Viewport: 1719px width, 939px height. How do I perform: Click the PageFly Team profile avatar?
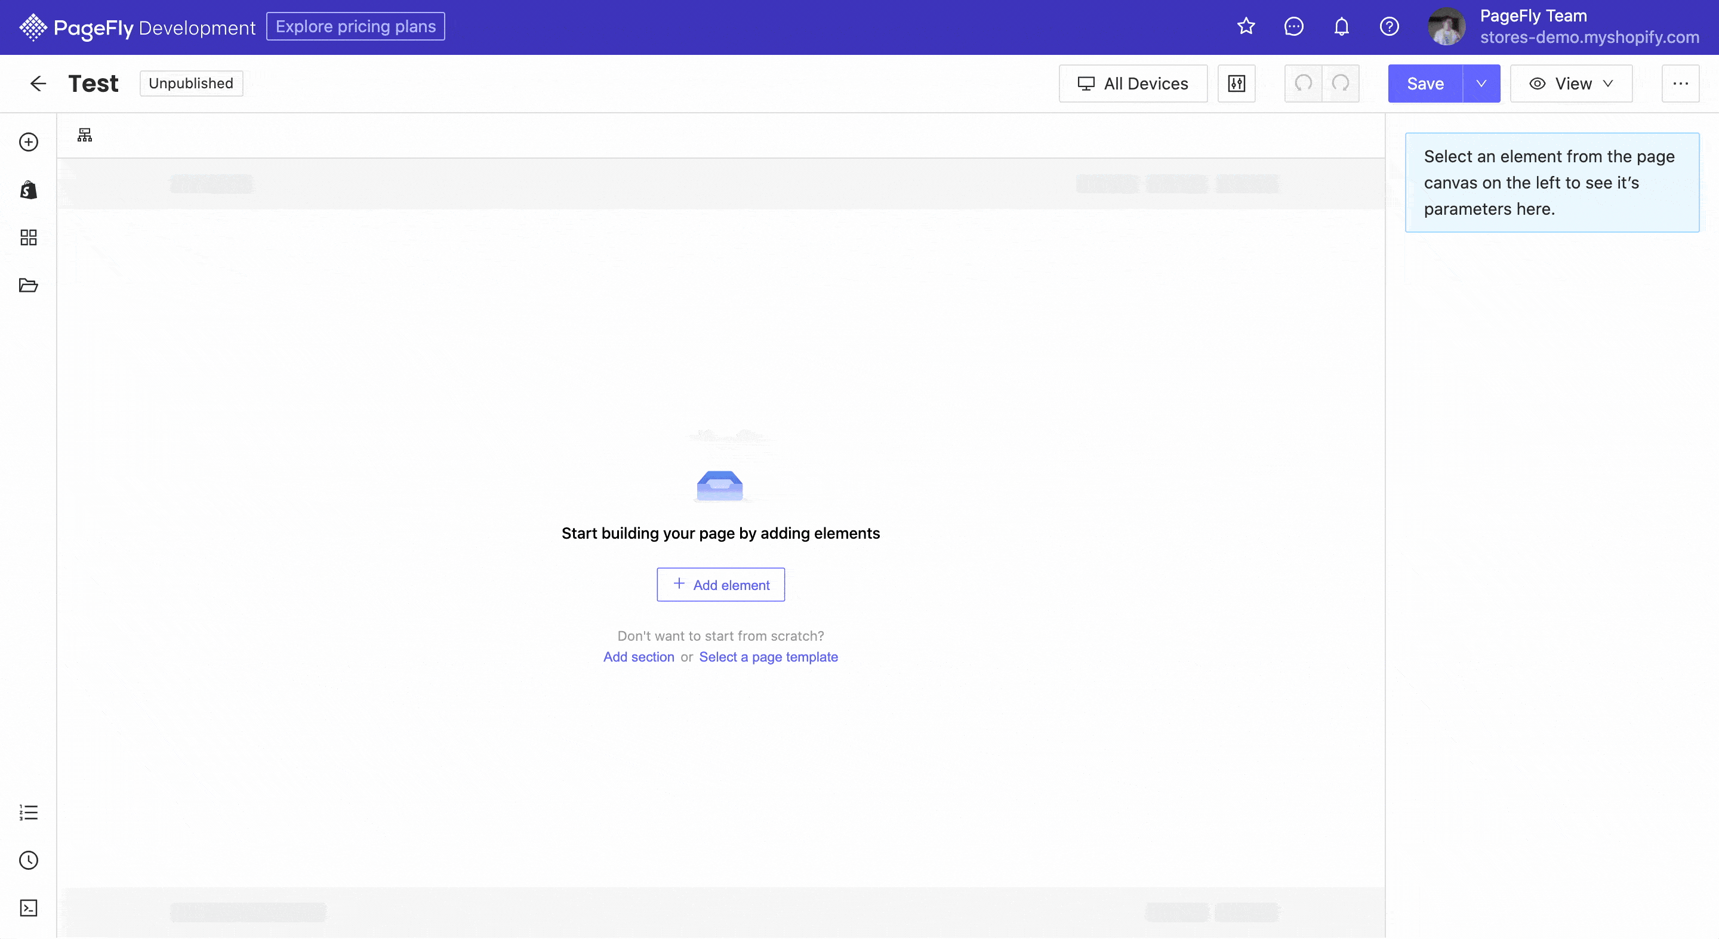(x=1446, y=27)
